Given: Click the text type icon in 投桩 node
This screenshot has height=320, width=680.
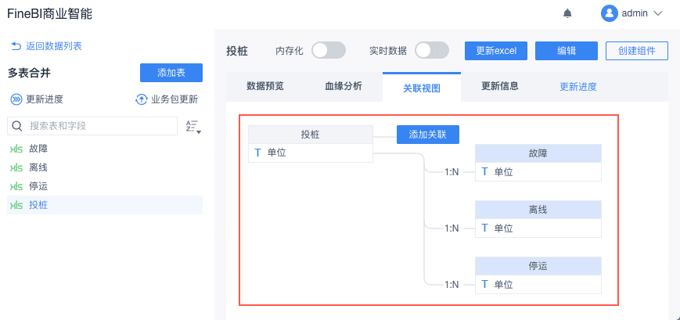Looking at the screenshot, I should [257, 153].
